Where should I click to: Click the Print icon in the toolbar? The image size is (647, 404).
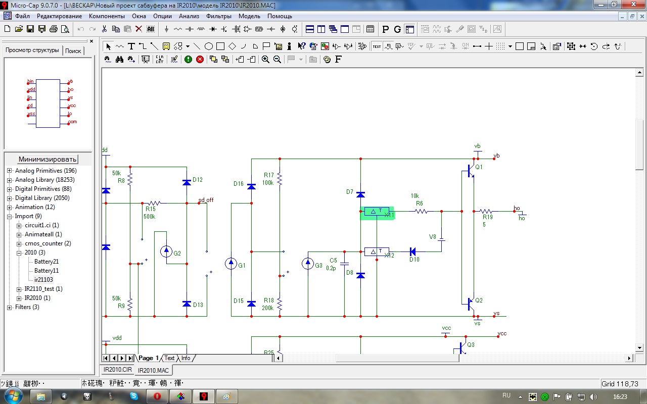(x=54, y=29)
